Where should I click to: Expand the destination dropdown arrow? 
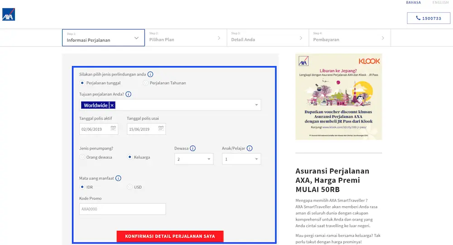pos(256,105)
